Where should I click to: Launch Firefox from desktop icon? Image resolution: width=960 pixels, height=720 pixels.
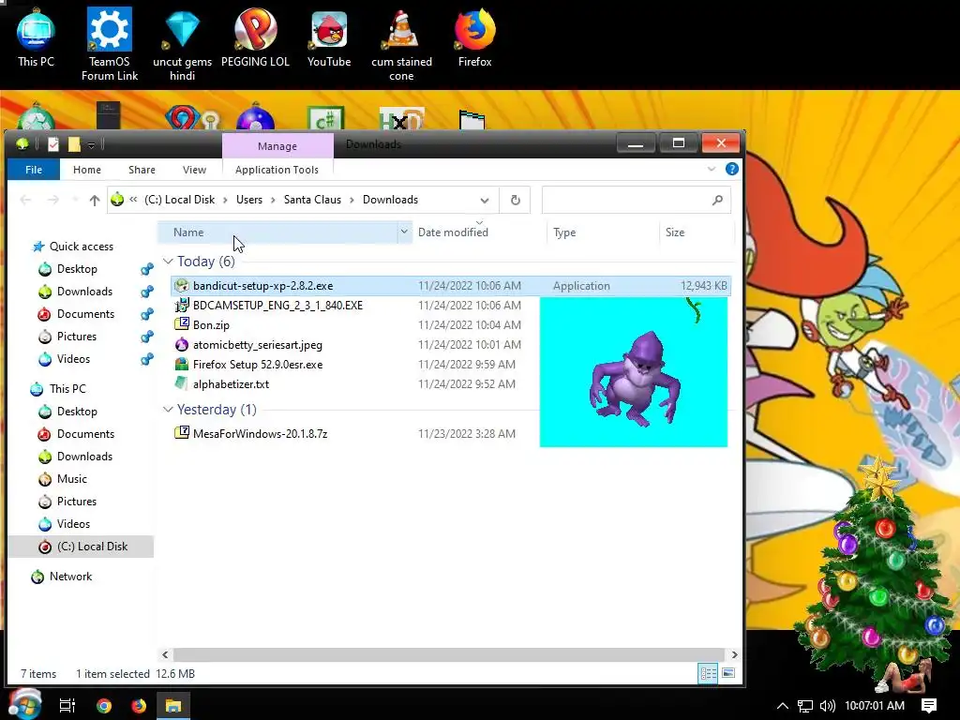click(x=474, y=39)
